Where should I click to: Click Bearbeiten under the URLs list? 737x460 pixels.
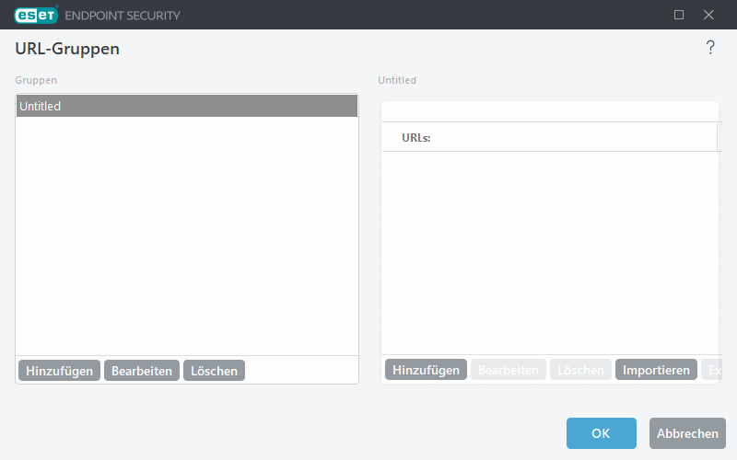[509, 370]
